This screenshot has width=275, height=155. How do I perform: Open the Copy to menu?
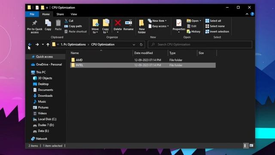click(106, 26)
